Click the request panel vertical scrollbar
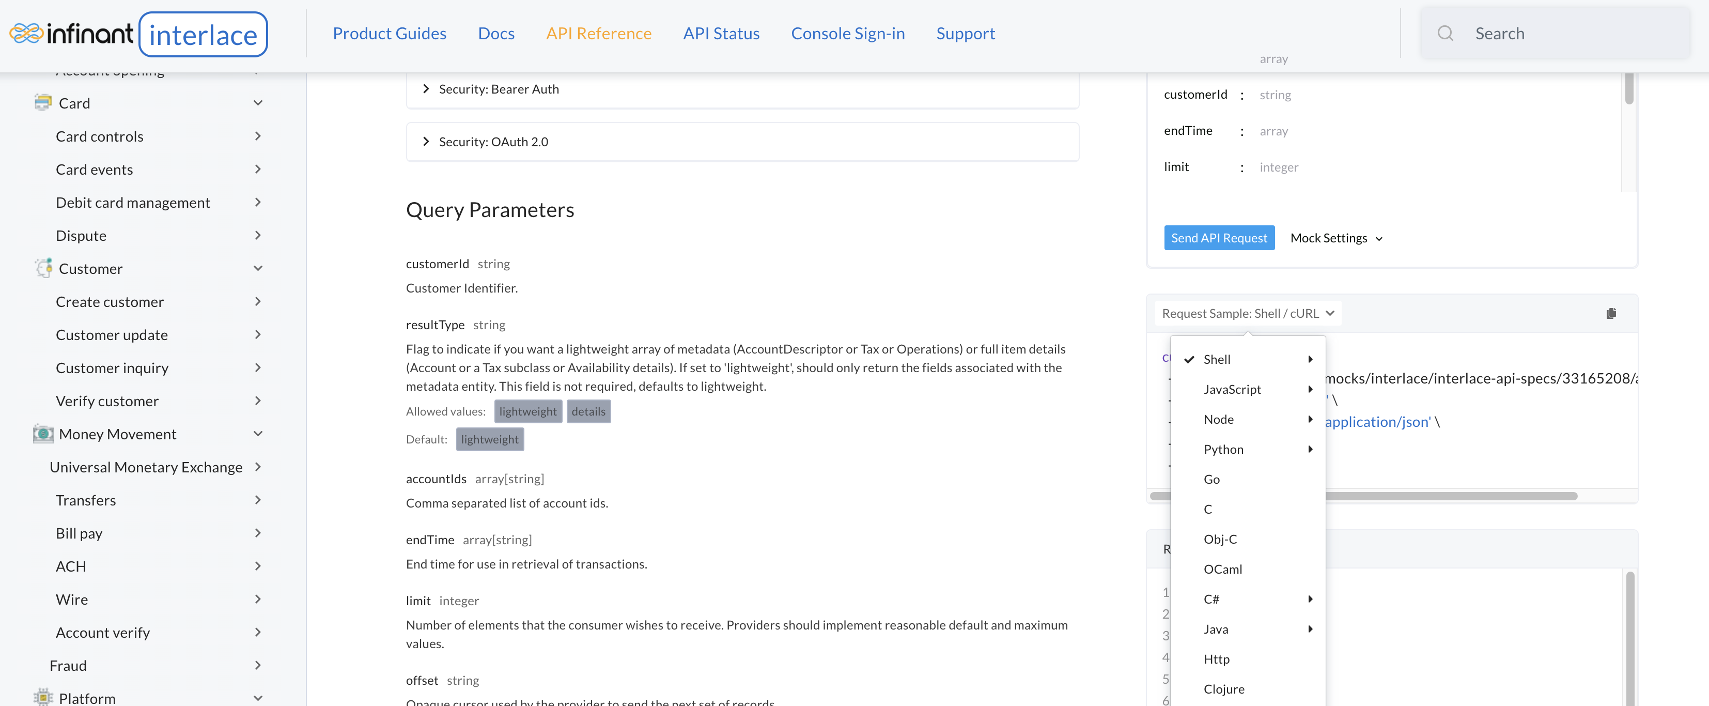 [x=1629, y=87]
